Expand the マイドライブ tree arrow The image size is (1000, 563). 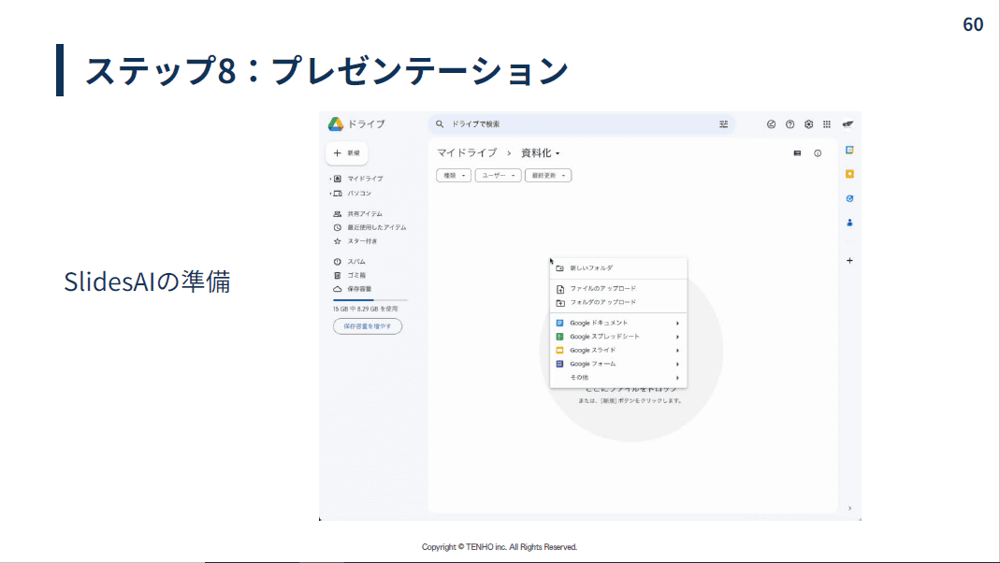pyautogui.click(x=330, y=180)
